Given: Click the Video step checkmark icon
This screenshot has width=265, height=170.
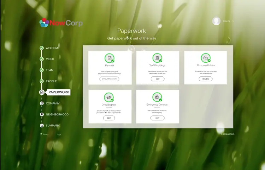Looking at the screenshot, I should tap(42, 59).
